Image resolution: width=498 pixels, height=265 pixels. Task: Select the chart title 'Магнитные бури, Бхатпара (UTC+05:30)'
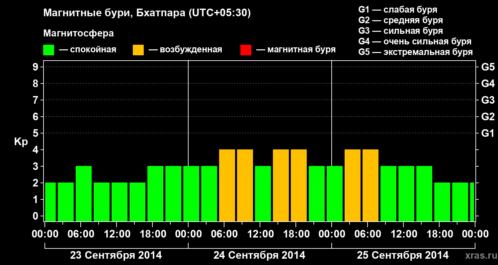coord(147,13)
